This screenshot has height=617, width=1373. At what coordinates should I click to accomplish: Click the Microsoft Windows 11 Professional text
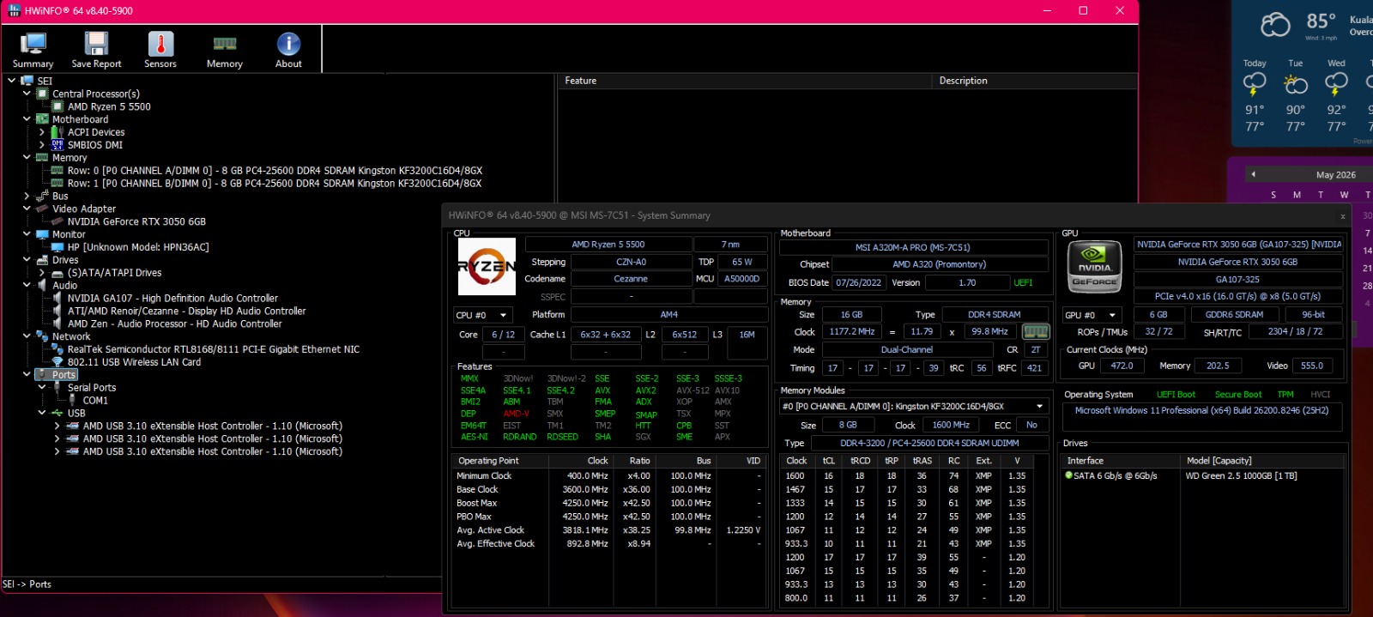click(x=1201, y=410)
